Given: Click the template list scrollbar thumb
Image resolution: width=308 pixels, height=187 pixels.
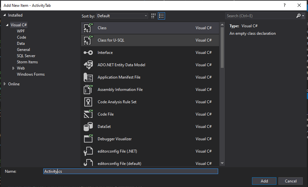Looking at the screenshot, I should (222, 48).
